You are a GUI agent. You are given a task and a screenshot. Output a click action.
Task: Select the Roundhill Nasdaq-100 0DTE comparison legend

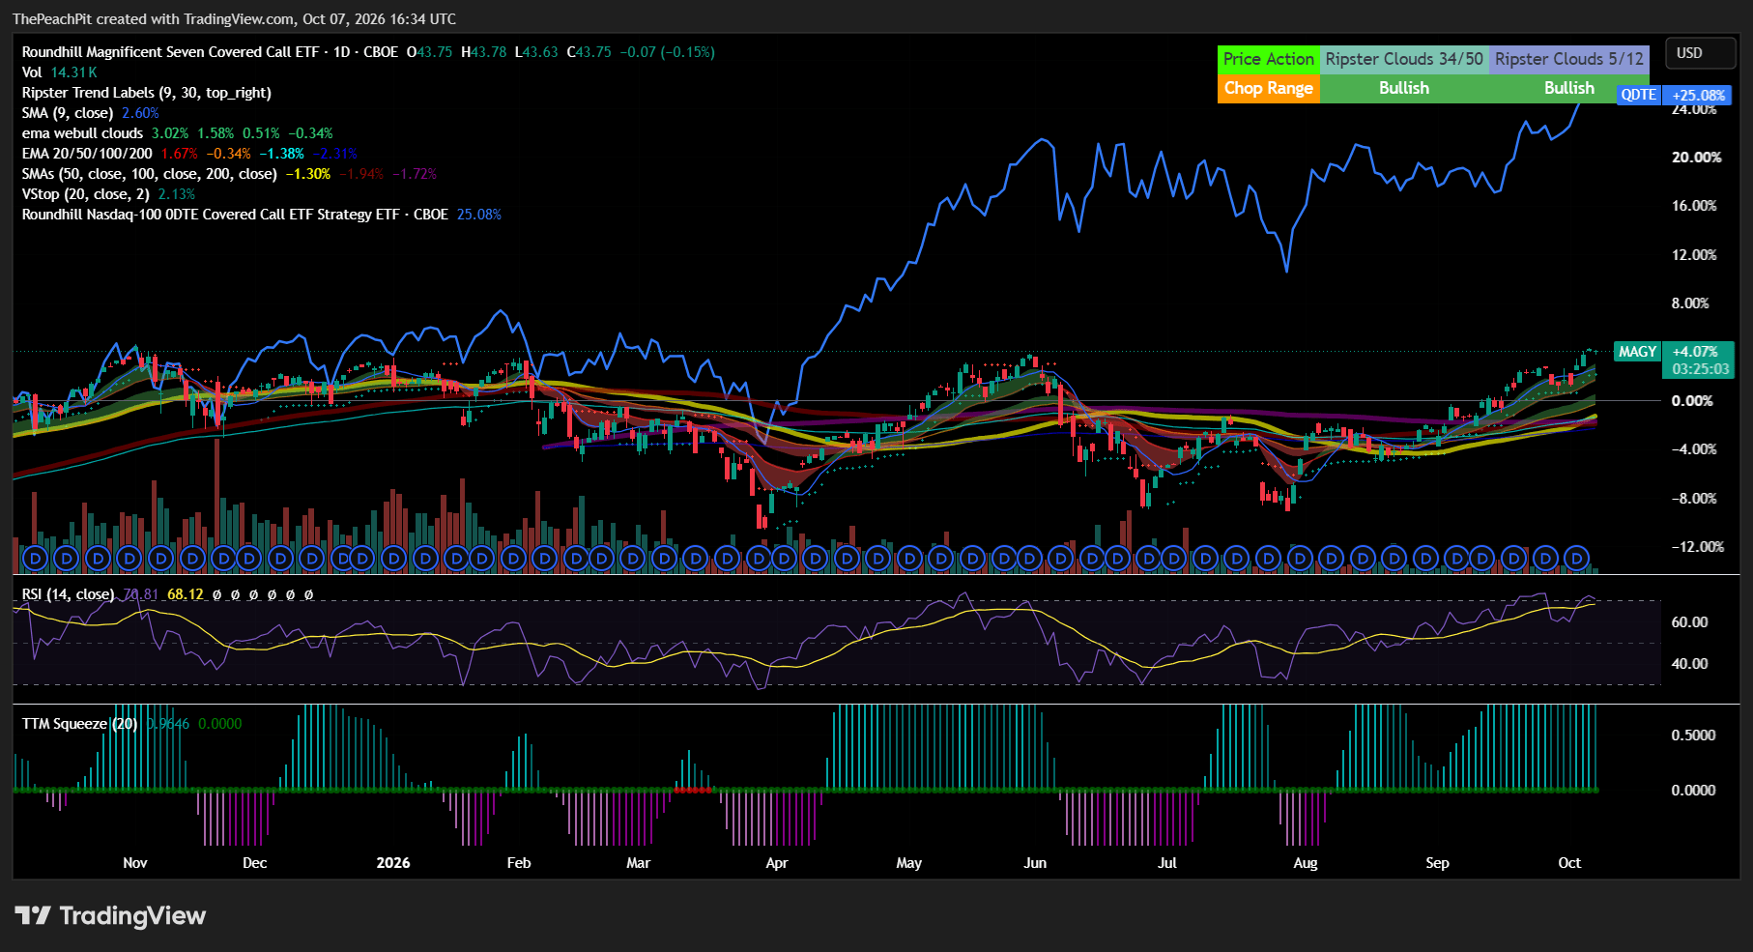(262, 215)
